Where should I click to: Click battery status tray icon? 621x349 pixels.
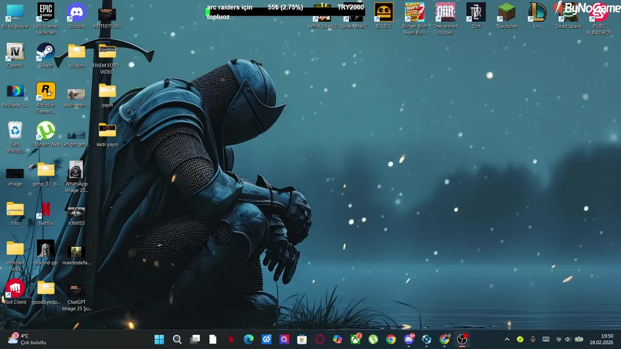[579, 339]
